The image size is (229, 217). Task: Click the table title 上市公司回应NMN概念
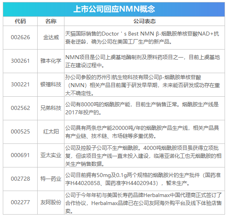114,9
